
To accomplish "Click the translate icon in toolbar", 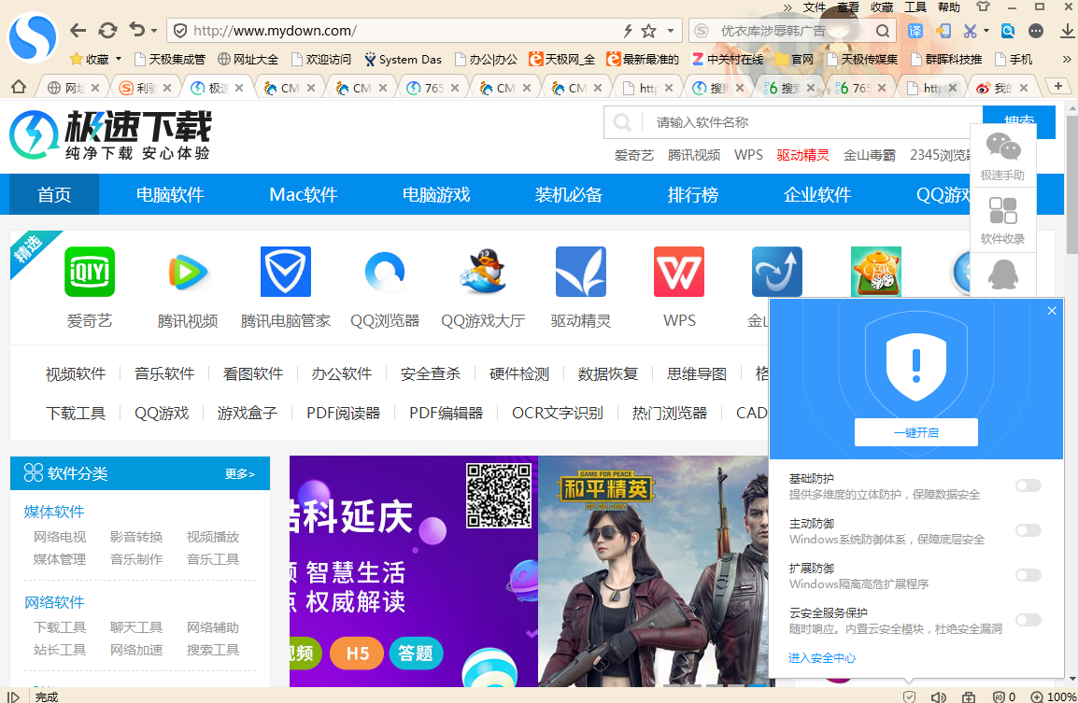I will tap(915, 31).
